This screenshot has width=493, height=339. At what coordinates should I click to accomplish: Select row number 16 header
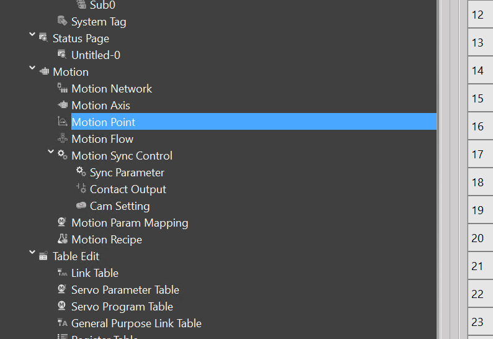pos(477,127)
